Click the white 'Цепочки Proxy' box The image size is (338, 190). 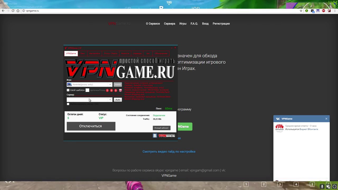coord(87,90)
